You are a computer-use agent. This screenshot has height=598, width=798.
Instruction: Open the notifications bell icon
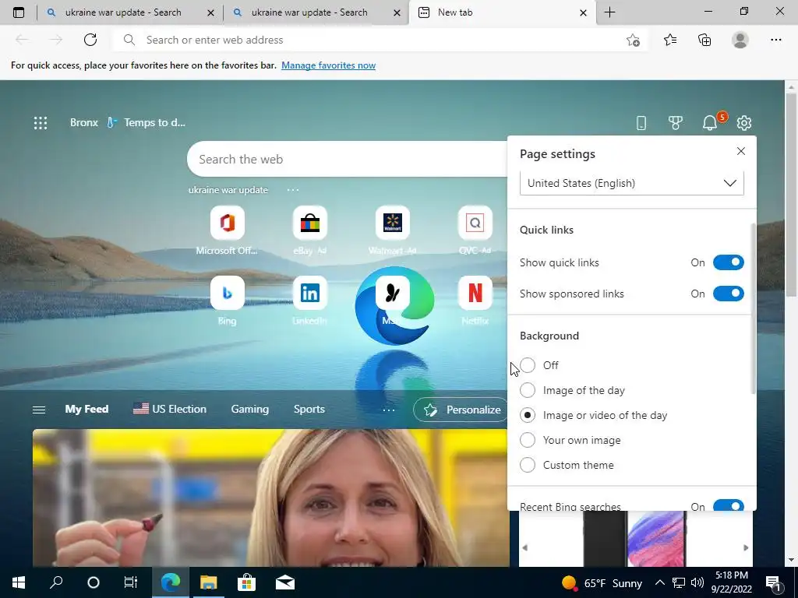[x=710, y=122]
